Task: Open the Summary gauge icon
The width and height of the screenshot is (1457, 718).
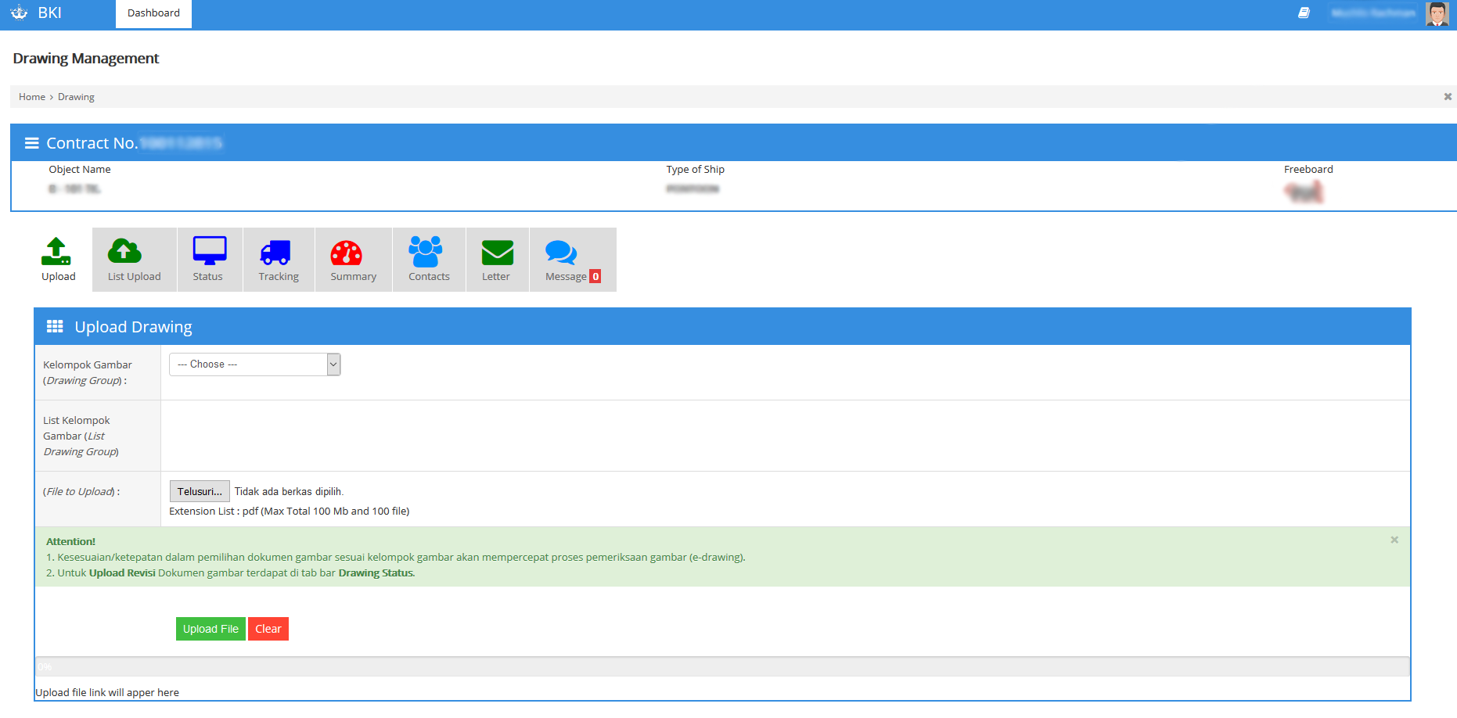Action: (346, 253)
